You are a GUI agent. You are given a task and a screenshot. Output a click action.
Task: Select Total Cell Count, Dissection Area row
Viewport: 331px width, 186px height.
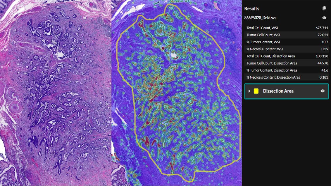[287, 56]
